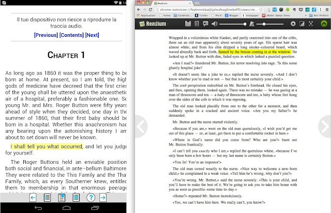The width and height of the screenshot is (331, 213).
Task: Open Readium settings gear
Action: tap(293, 24)
